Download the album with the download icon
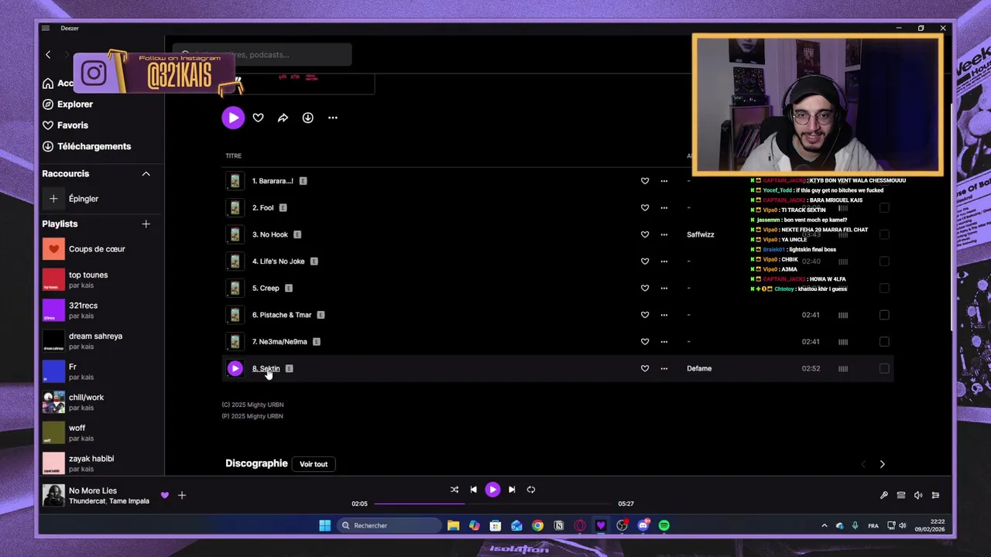Viewport: 991px width, 557px height. pyautogui.click(x=308, y=118)
